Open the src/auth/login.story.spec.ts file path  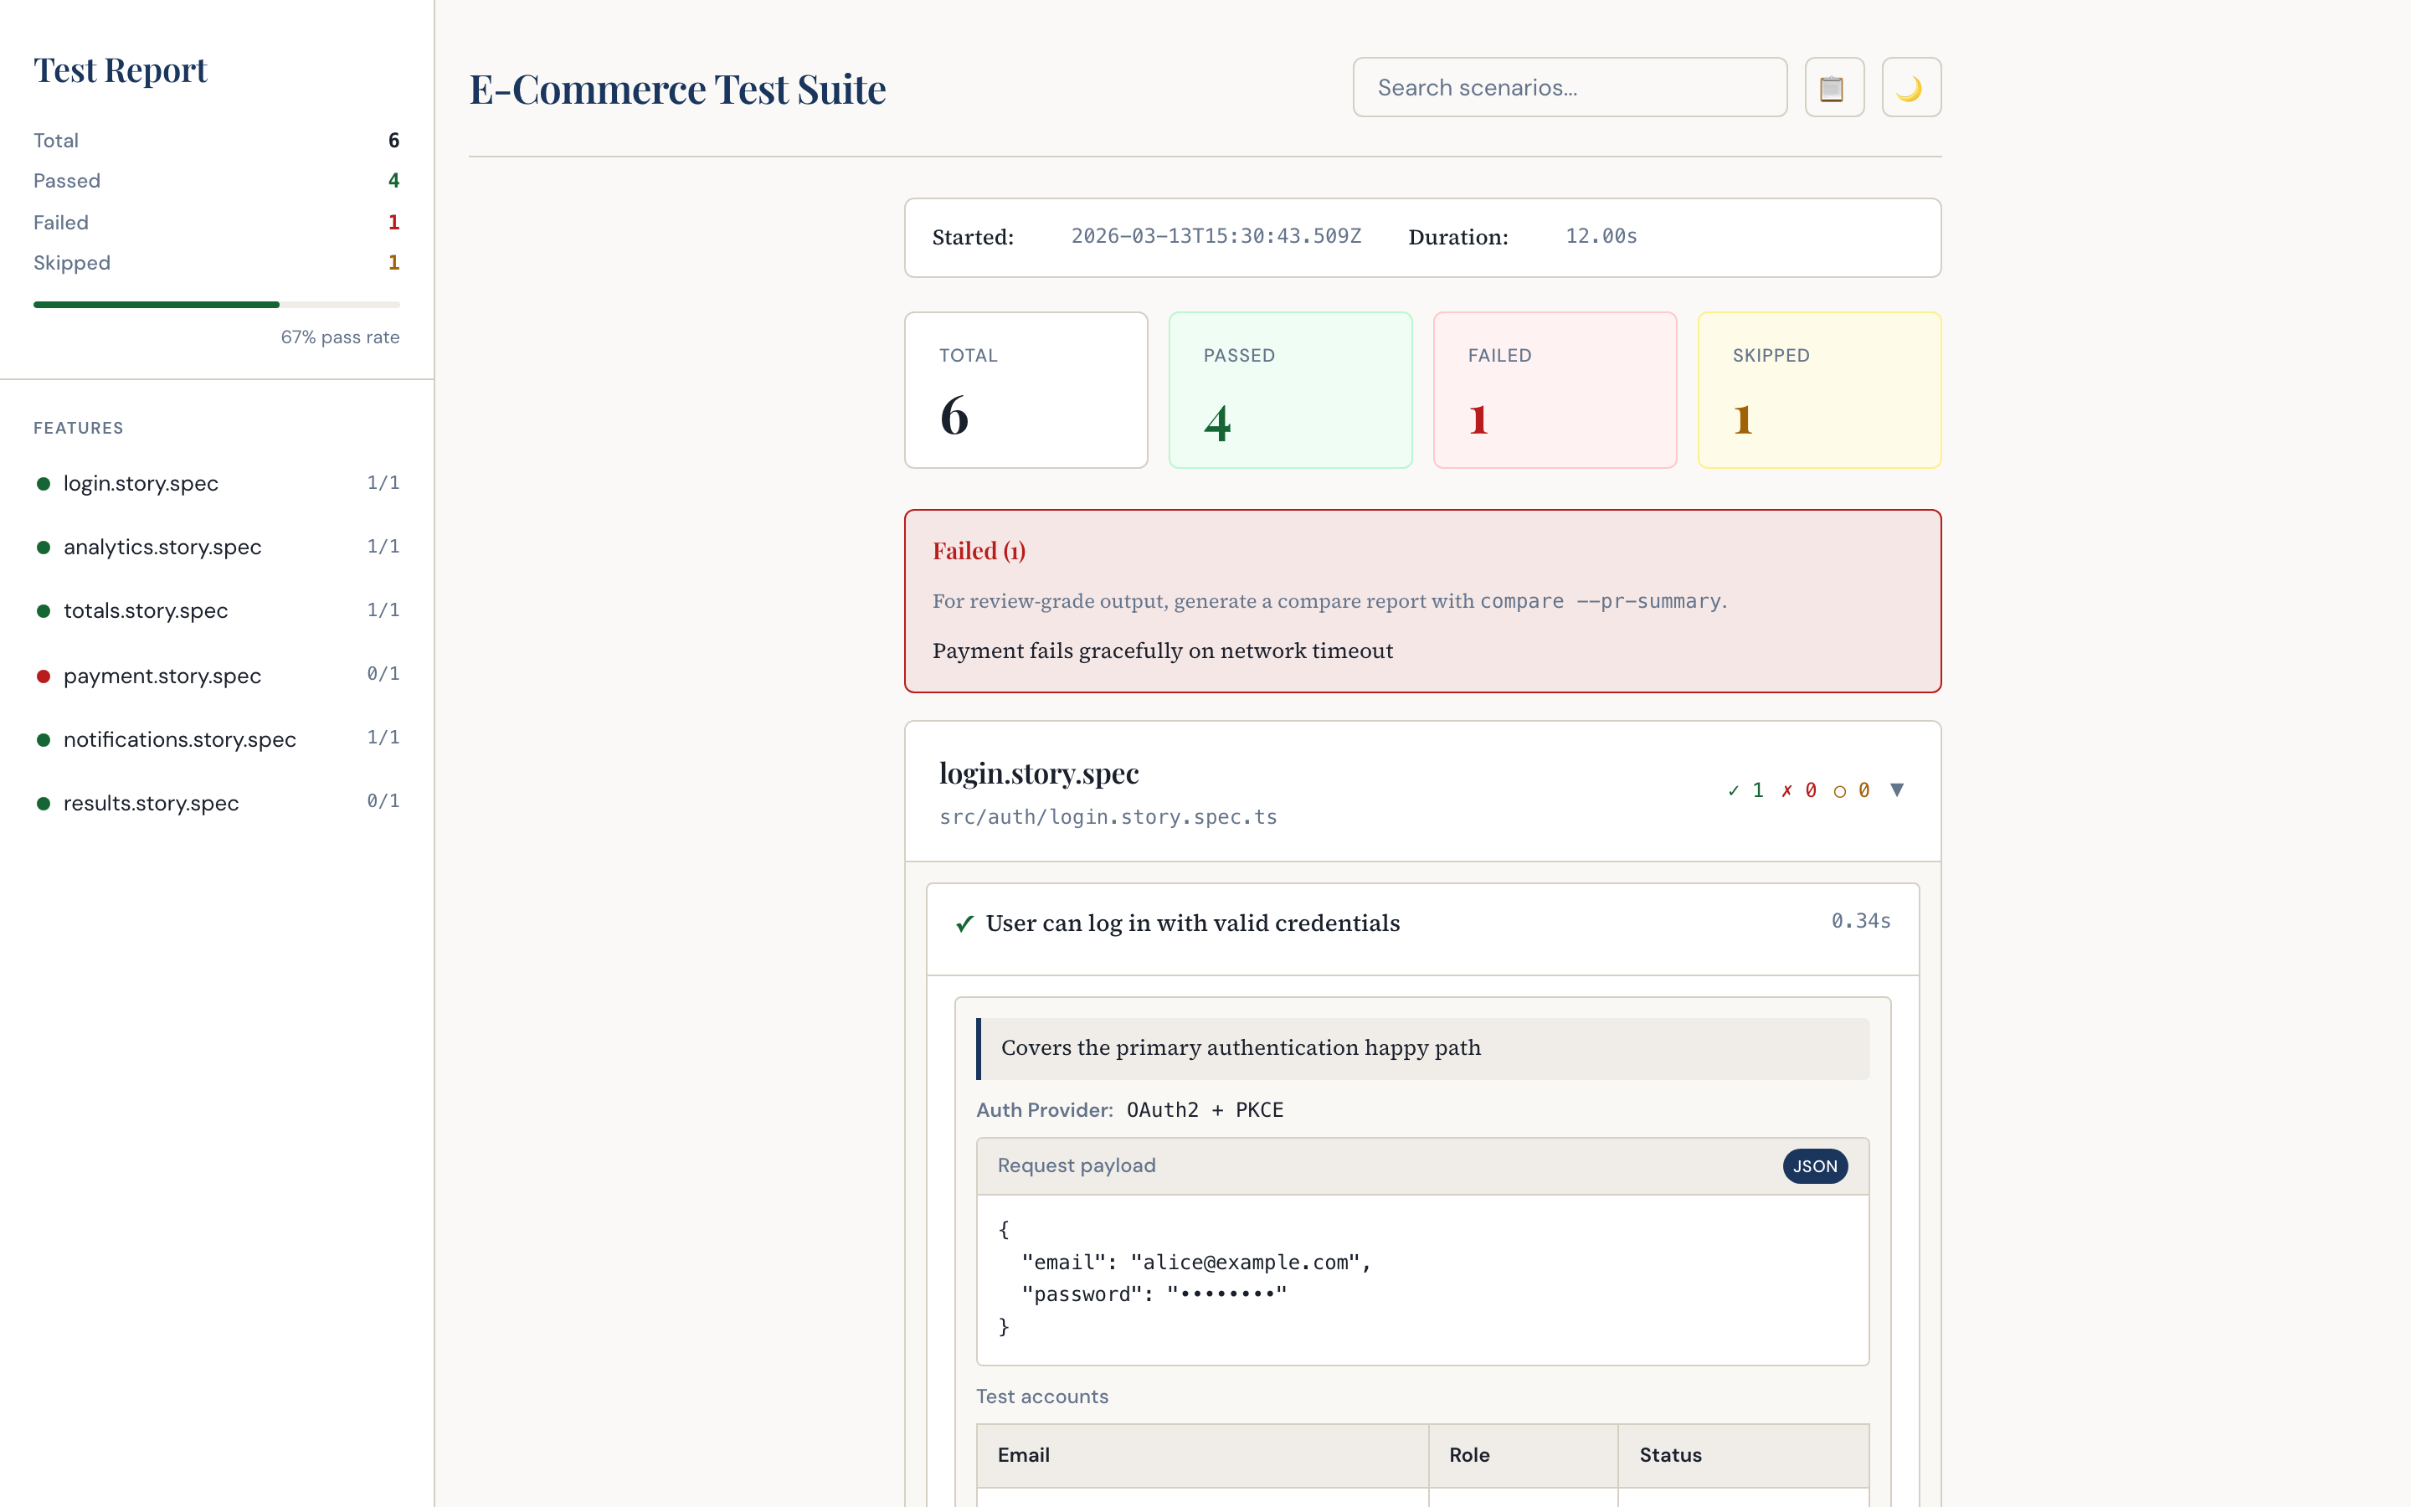click(1108, 816)
